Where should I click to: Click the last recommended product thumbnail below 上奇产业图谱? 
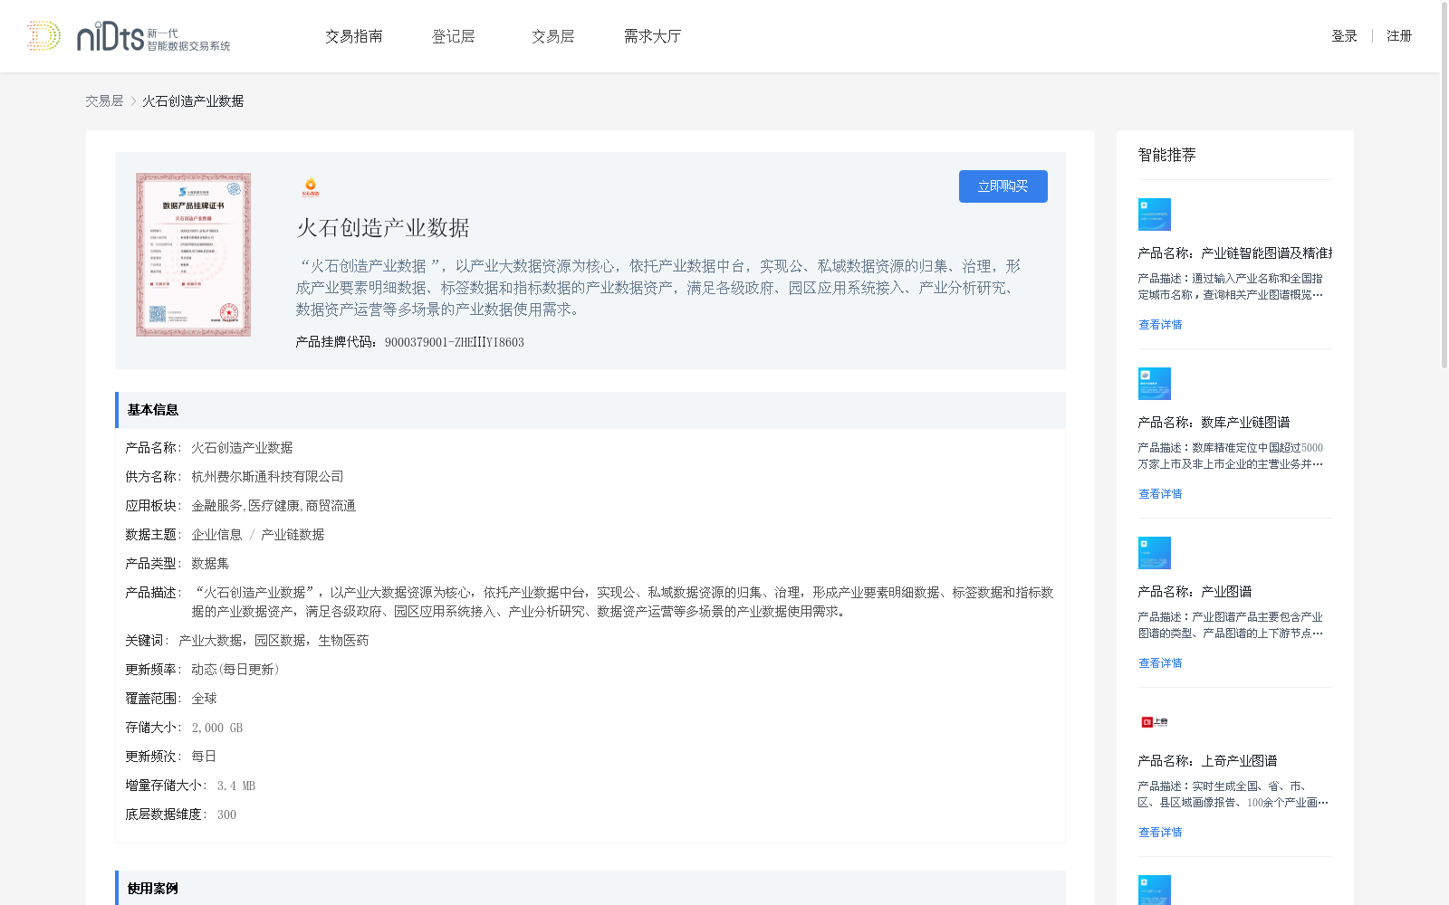pos(1155,890)
